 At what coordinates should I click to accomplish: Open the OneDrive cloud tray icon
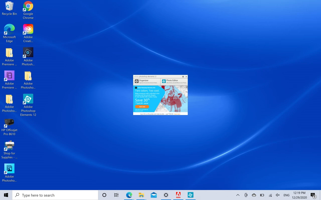[x=254, y=195]
